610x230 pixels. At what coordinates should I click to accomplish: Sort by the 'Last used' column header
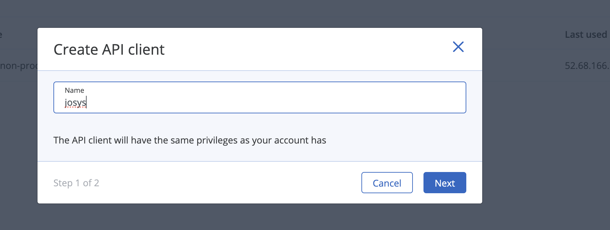point(586,34)
